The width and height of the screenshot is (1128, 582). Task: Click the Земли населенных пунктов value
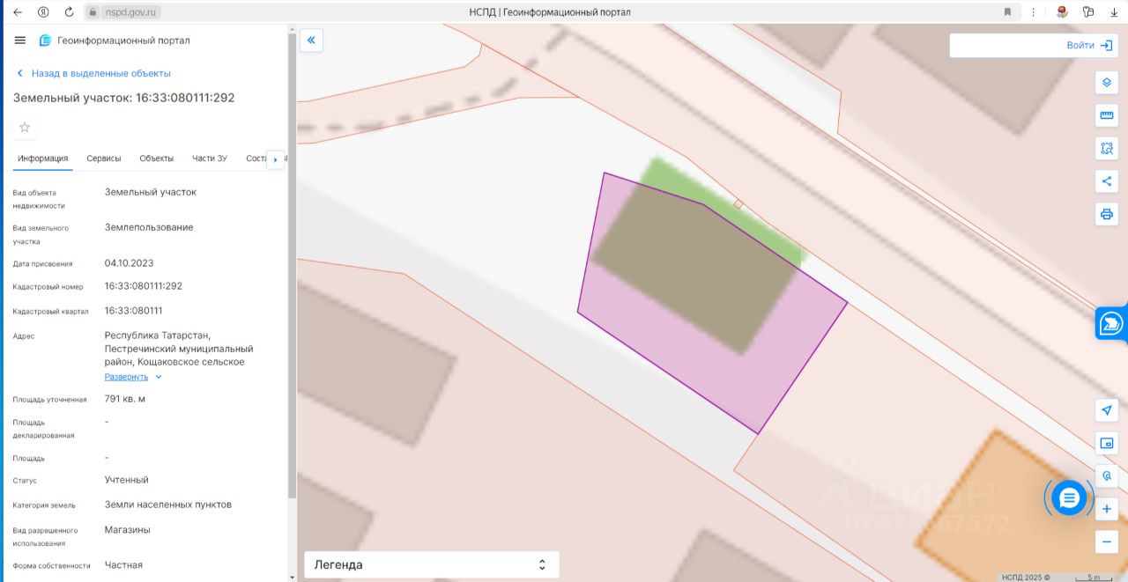pyautogui.click(x=168, y=505)
